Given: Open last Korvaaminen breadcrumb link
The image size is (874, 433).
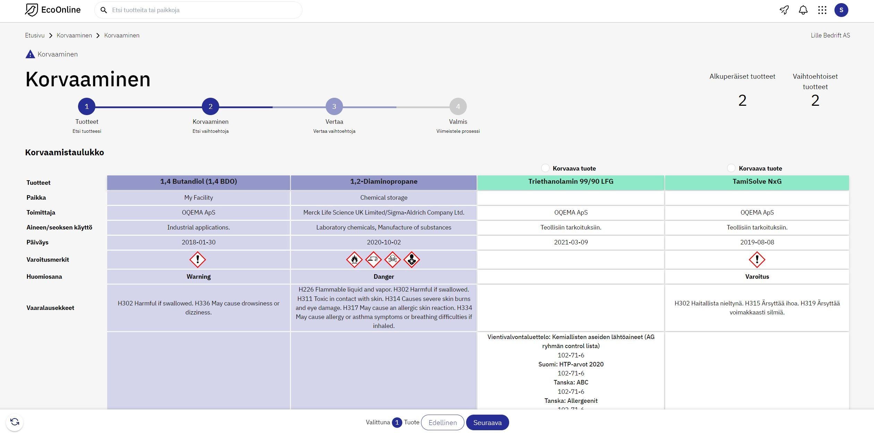Looking at the screenshot, I should [x=122, y=35].
